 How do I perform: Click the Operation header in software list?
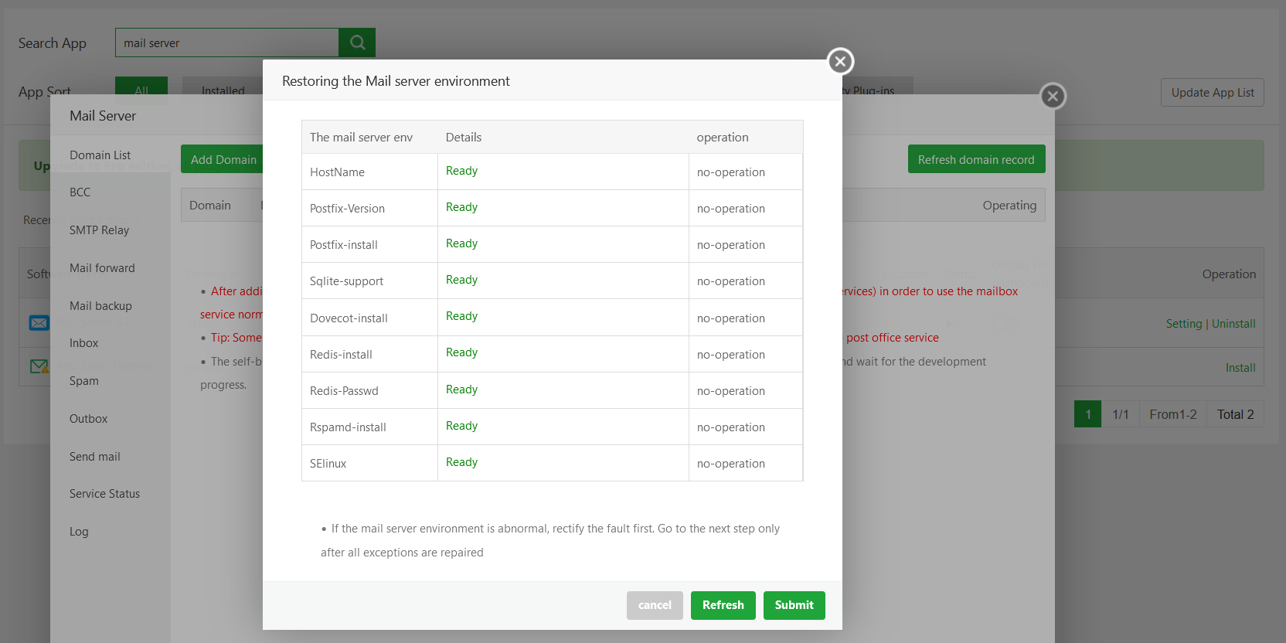coord(1229,274)
